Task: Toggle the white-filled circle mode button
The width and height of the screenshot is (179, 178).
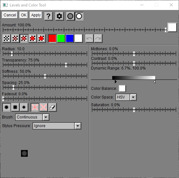Action: (x=79, y=16)
